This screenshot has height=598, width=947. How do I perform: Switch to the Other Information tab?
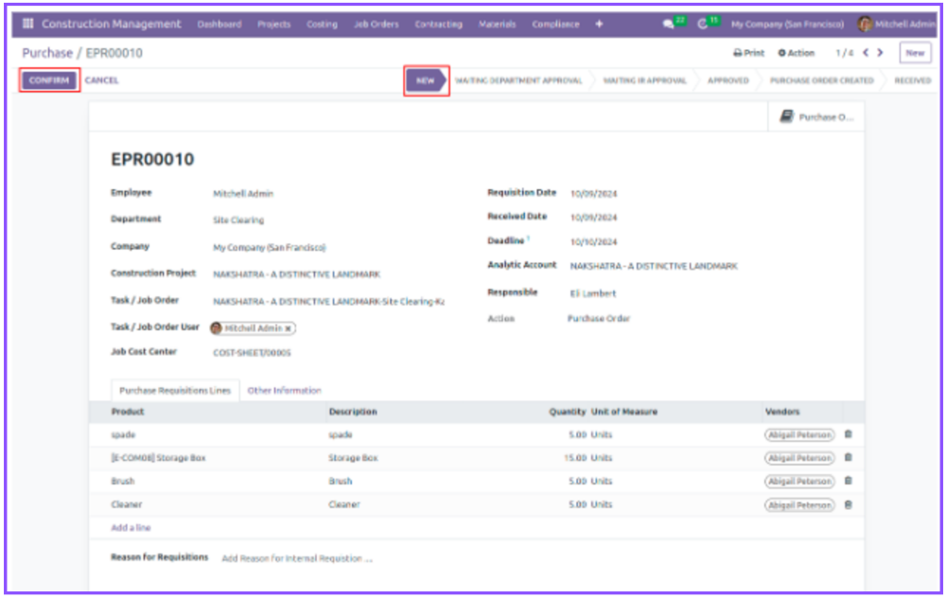284,390
